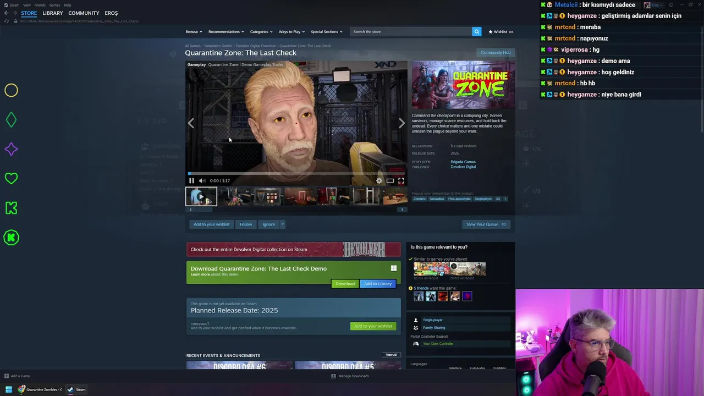Viewport: 704px width, 396px height.
Task: Expand the Ways to Play dropdown
Action: click(291, 31)
